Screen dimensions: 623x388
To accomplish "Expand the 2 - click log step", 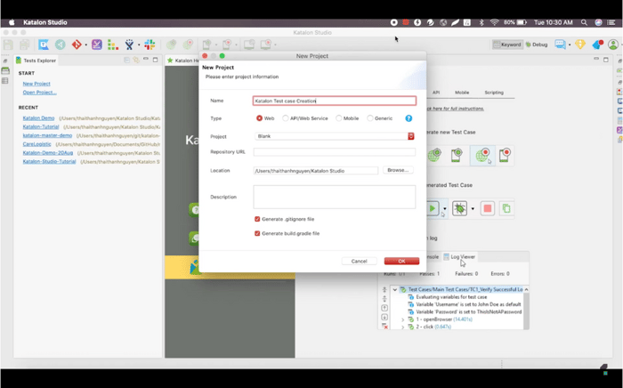I will [x=402, y=327].
